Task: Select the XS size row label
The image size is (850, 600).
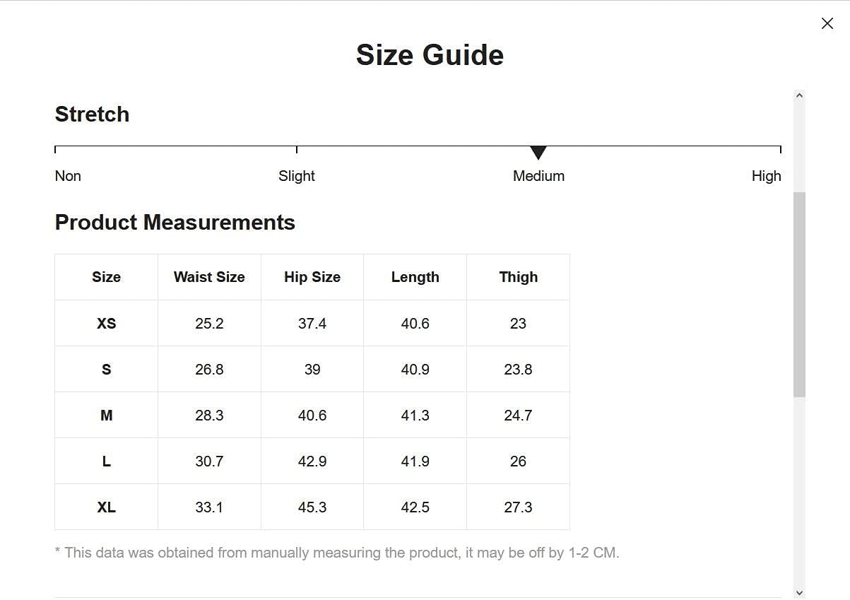Action: pos(106,324)
